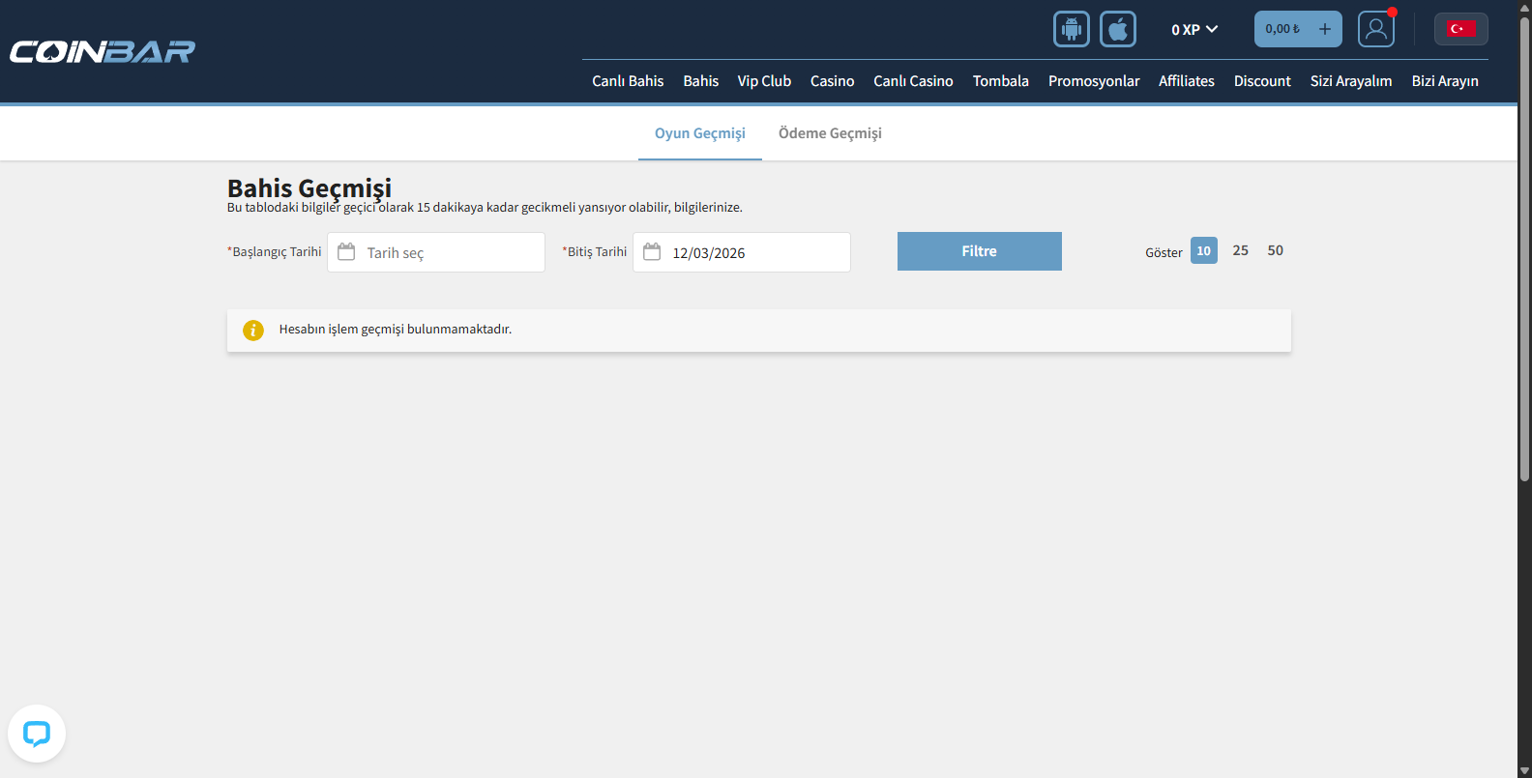Image resolution: width=1532 pixels, height=778 pixels.
Task: Open the Discount page
Action: pos(1262,81)
